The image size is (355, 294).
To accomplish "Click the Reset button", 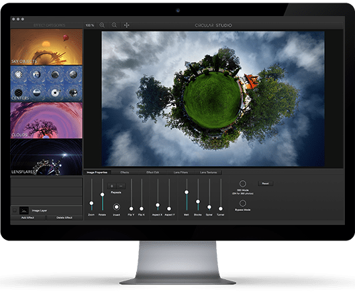I will 265,183.
